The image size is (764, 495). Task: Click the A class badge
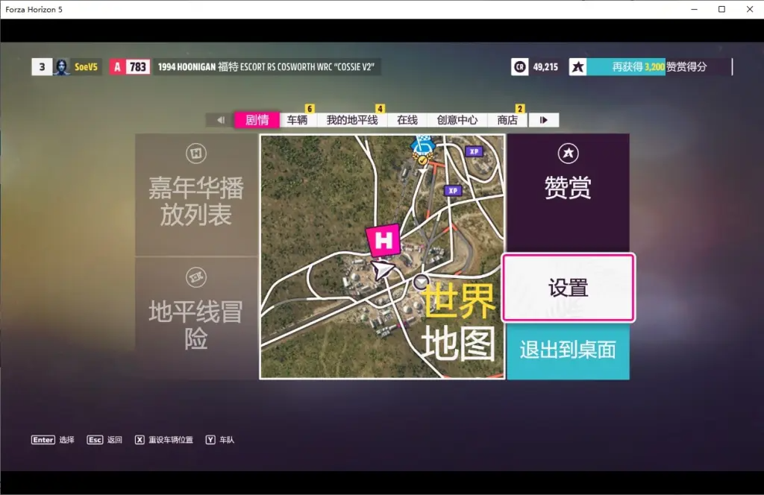(x=117, y=66)
